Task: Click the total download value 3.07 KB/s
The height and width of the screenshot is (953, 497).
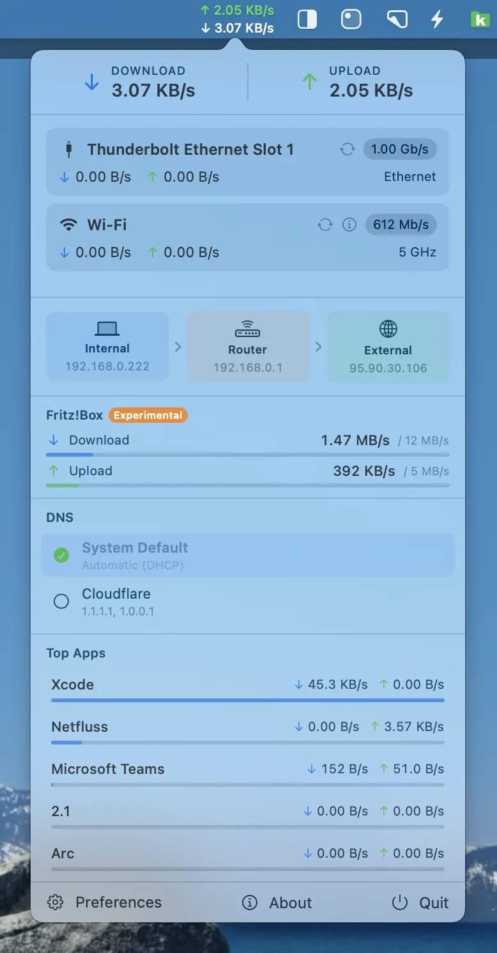Action: coord(153,91)
